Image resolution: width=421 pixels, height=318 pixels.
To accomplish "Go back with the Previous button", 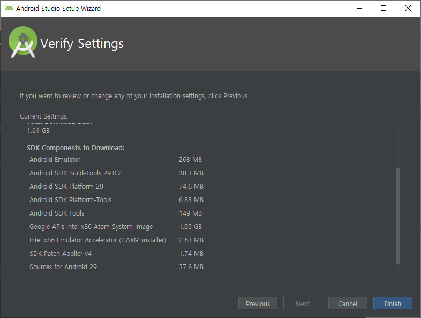I will [x=258, y=303].
